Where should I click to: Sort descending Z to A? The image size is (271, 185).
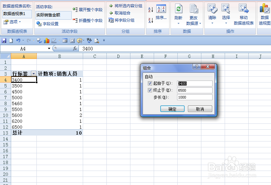click(151, 20)
